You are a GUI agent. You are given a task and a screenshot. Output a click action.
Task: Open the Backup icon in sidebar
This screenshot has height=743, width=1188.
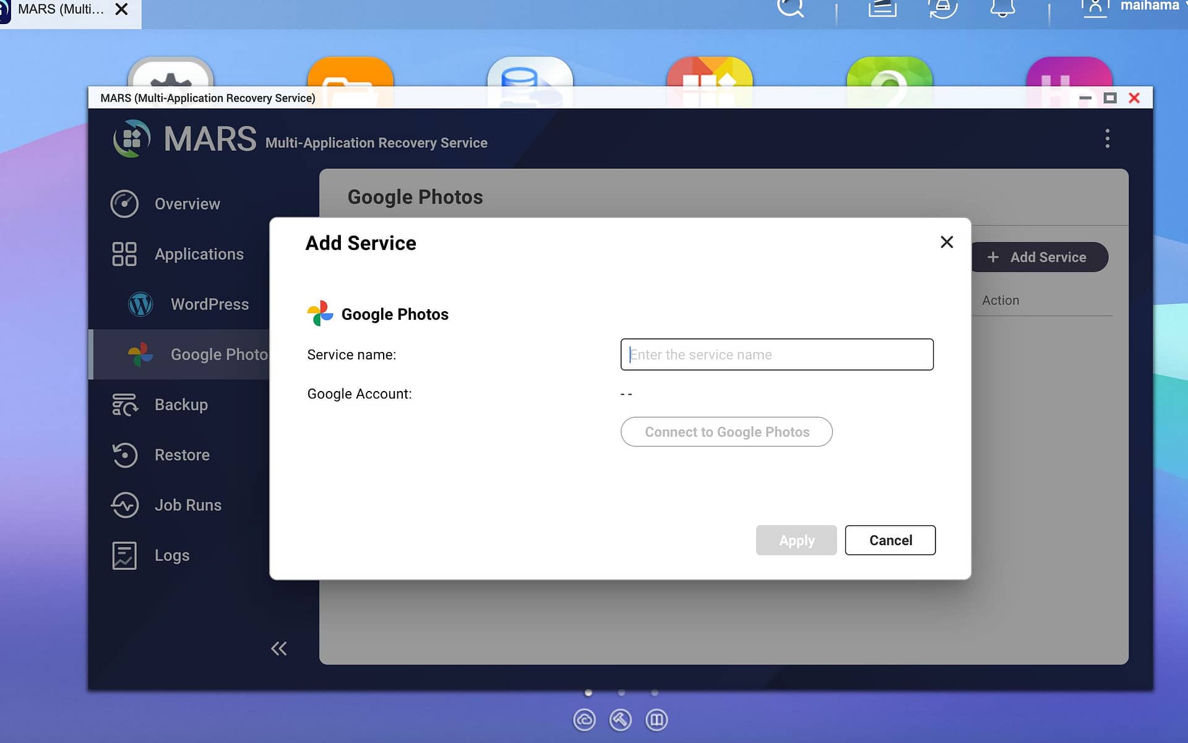point(124,405)
